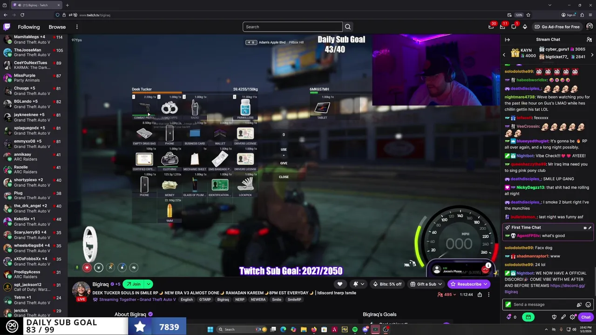
Task: Open ProdigyAcess channel in sidebar
Action: coord(34,274)
